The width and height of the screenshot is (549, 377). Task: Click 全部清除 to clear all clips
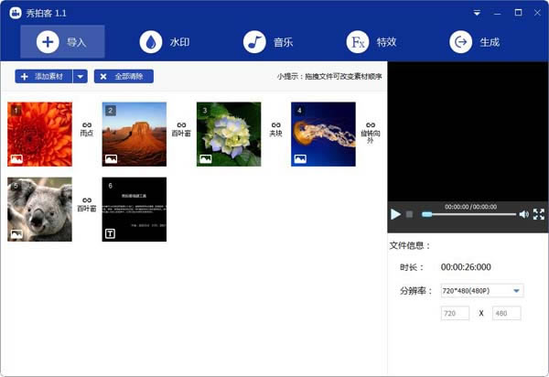(x=124, y=77)
